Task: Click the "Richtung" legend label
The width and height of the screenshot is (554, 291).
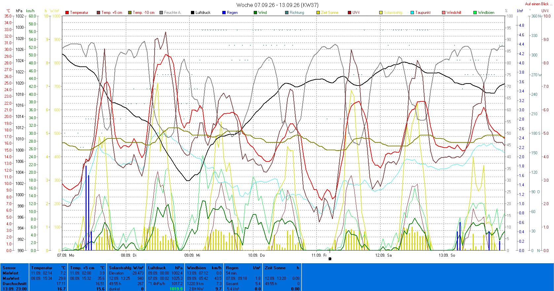Action: (297, 13)
